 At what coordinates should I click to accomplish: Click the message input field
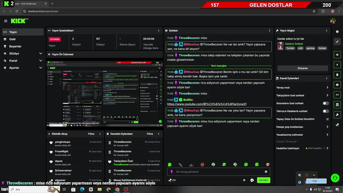pos(218,172)
